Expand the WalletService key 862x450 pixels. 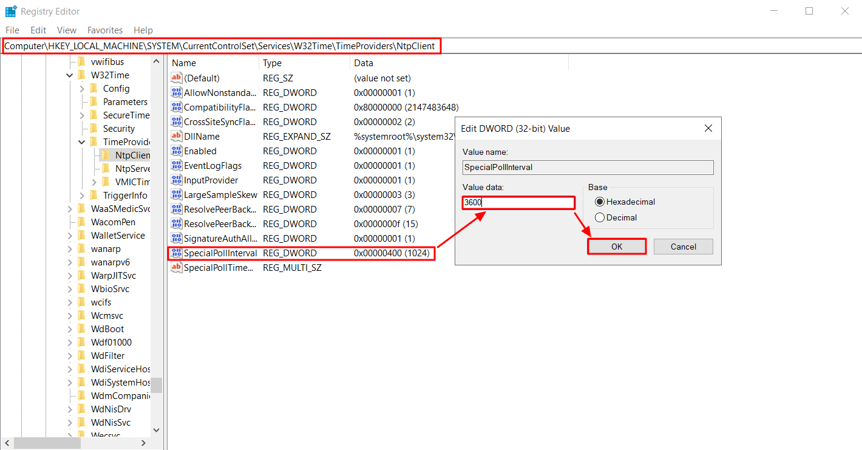tap(70, 236)
